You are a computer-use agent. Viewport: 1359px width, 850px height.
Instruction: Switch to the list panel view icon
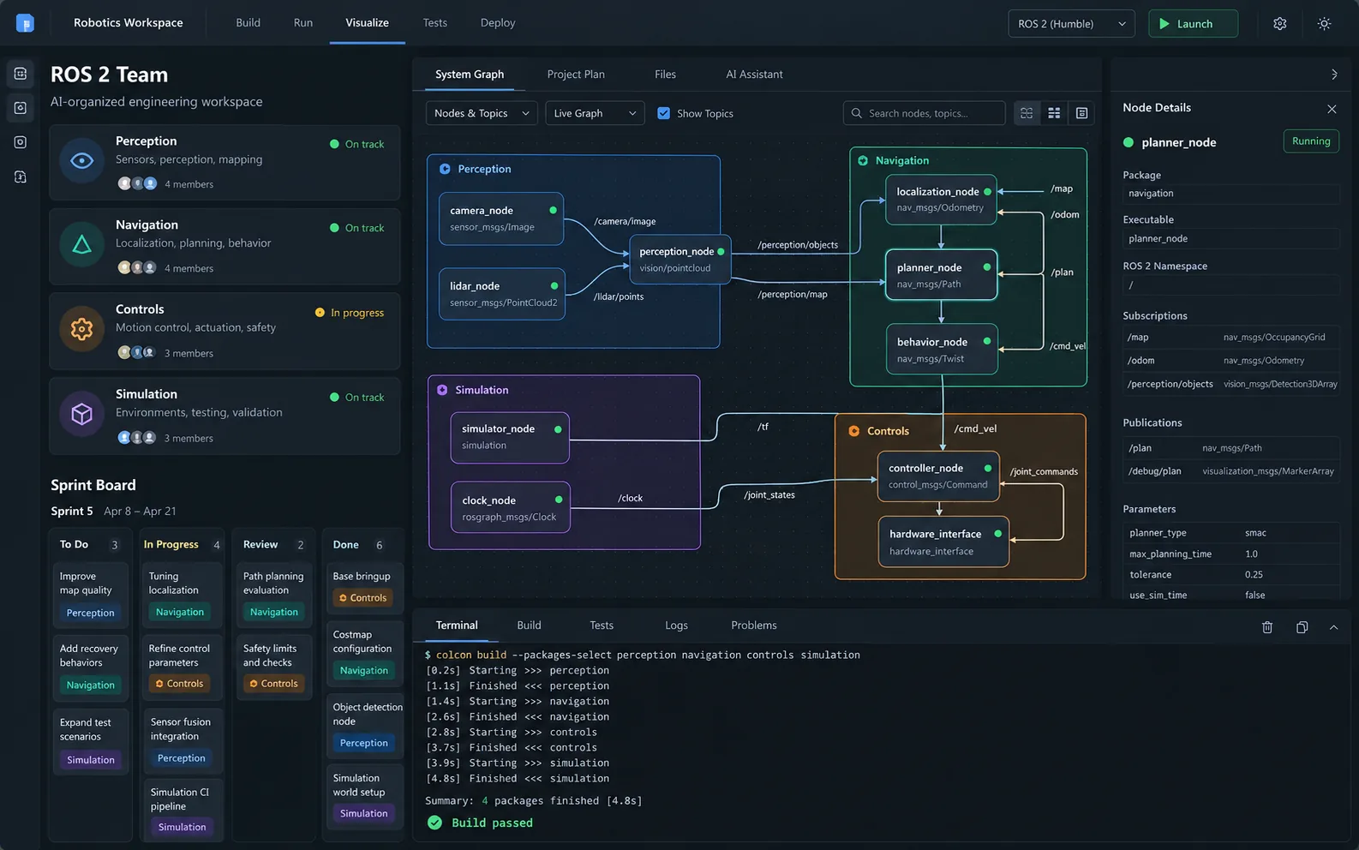coord(1081,113)
